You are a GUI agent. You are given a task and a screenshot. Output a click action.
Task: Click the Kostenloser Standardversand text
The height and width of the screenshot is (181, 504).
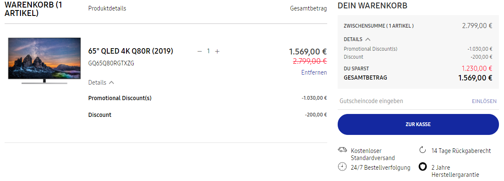pyautogui.click(x=372, y=154)
